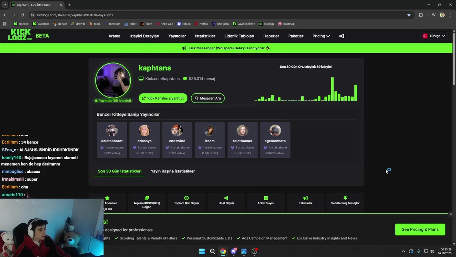Viewport: 456px width, 257px height.
Task: Open the daletanhardt streamer card
Action: [x=112, y=140]
